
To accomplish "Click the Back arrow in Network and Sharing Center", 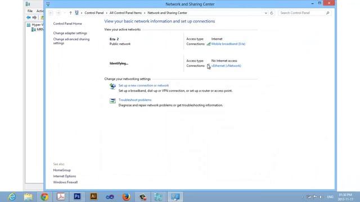I will 51,13.
